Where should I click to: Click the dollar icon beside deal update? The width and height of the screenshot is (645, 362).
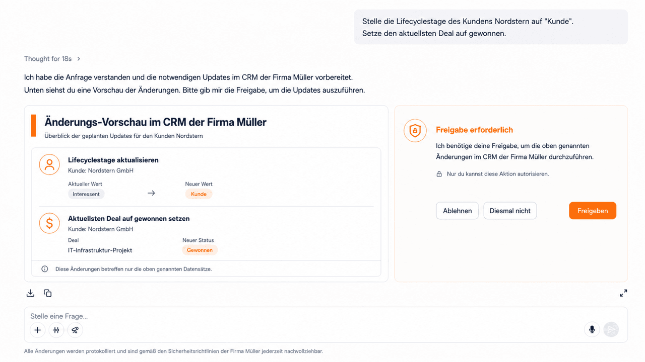point(49,223)
